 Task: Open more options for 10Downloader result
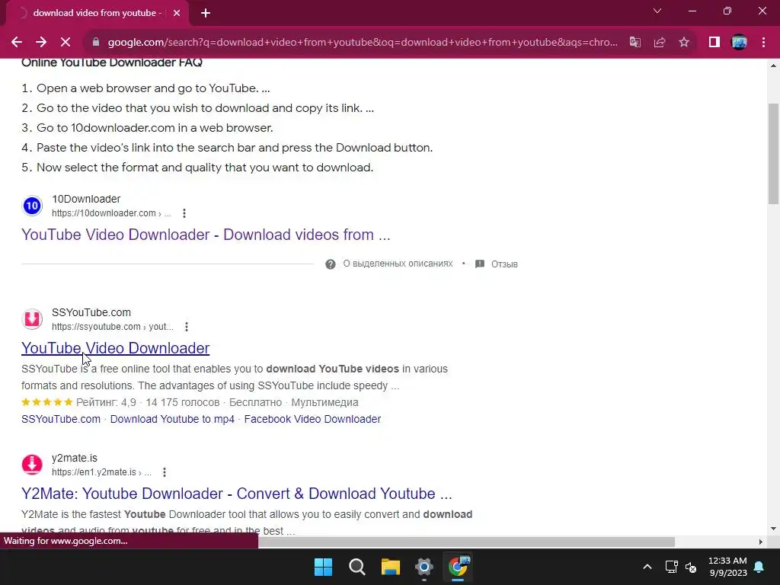(184, 213)
